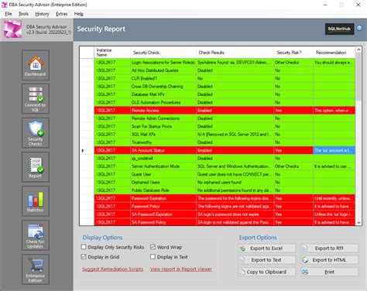Click the Recommendation column header
Viewport: 367px width, 291px height.
(x=334, y=53)
